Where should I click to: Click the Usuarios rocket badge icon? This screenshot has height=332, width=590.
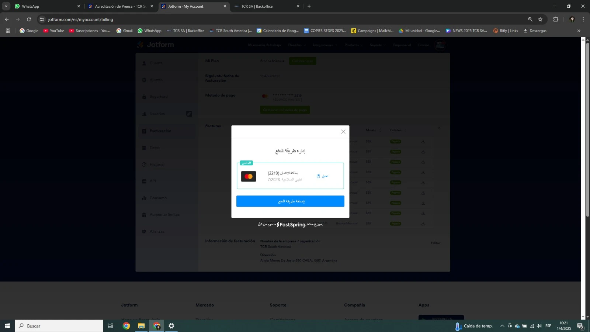(188, 114)
